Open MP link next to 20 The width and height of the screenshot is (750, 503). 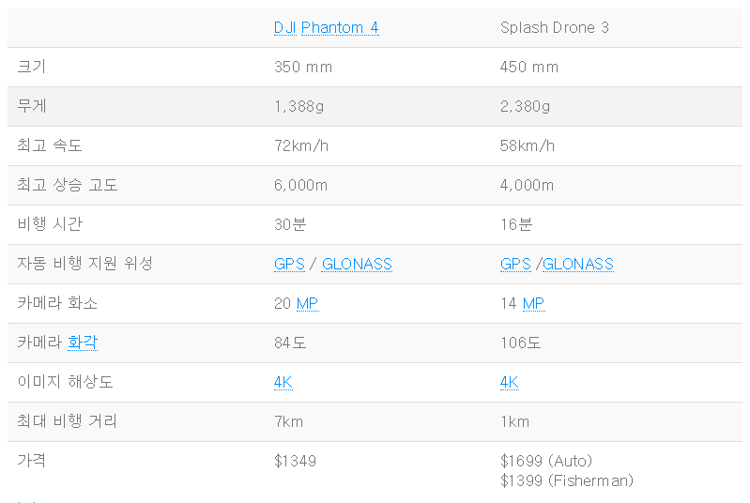point(308,304)
